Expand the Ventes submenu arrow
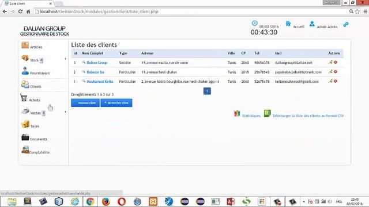The height and width of the screenshot is (207, 369). 65,112
